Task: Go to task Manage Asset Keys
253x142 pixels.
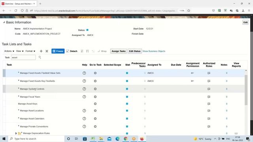Action: point(95,104)
